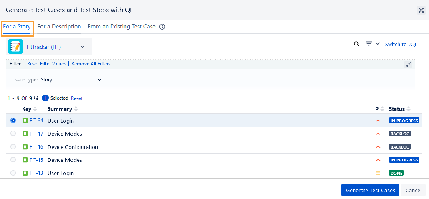The image size is (429, 199).
Task: Switch to the For a Description tab
Action: pos(59,27)
